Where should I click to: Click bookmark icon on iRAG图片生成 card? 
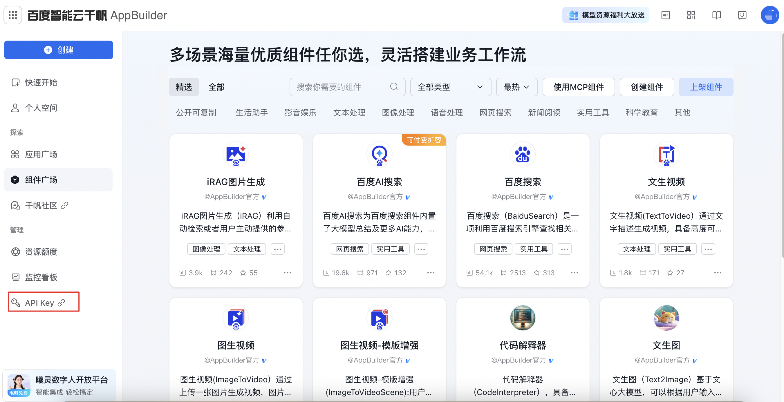click(x=213, y=273)
